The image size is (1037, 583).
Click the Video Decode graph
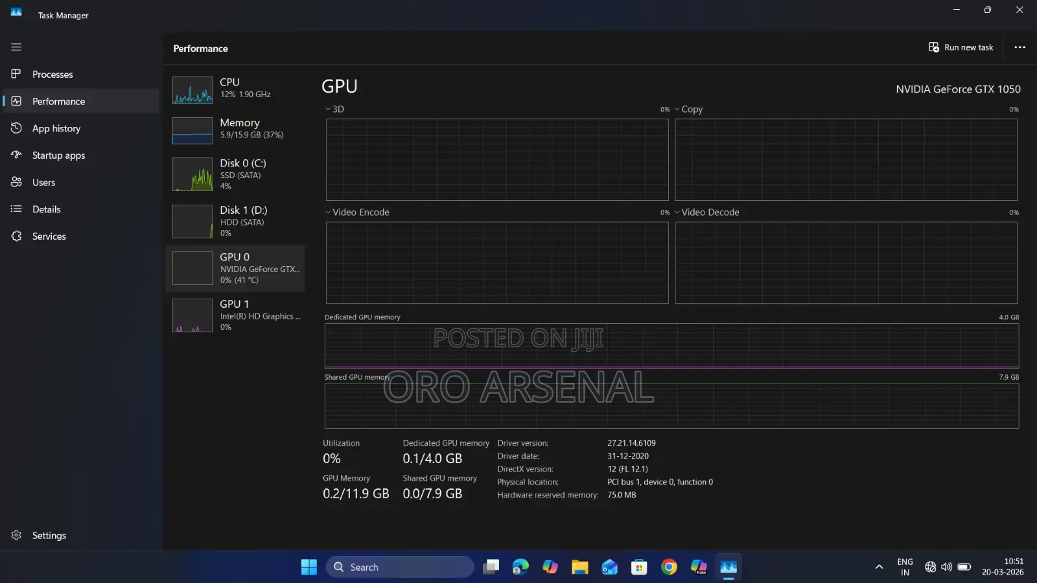click(846, 263)
